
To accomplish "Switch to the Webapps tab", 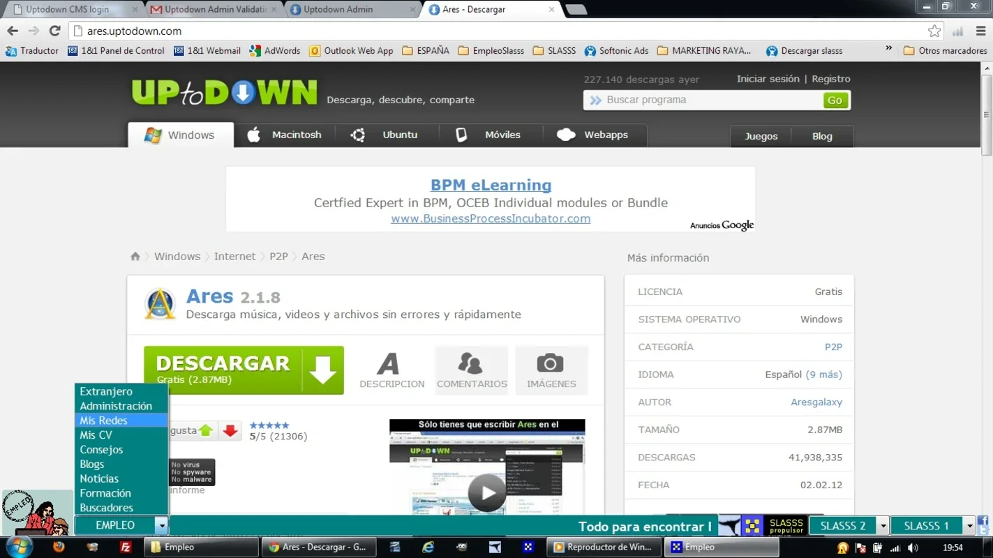I will click(x=594, y=135).
